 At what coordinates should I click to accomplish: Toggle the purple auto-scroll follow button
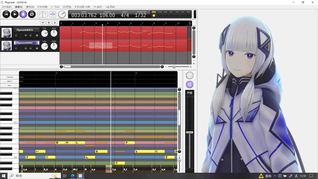click(52, 14)
